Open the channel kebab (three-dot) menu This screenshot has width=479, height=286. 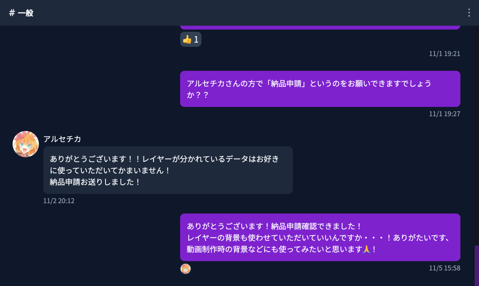(469, 13)
